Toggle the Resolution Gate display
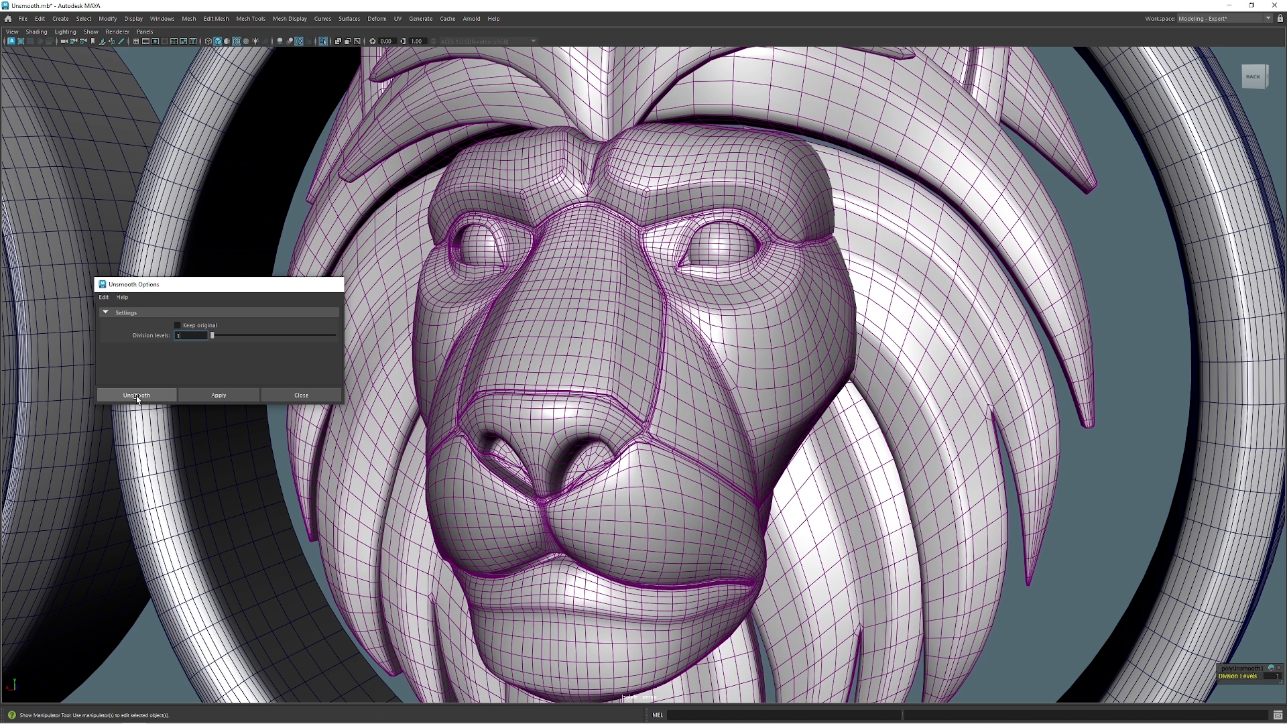Image resolution: width=1287 pixels, height=724 pixels. [155, 42]
